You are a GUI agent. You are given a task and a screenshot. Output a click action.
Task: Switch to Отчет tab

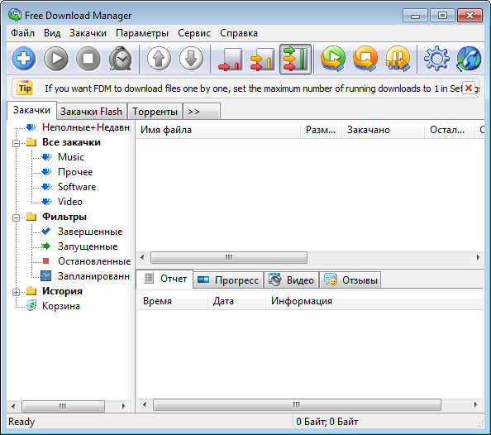(x=165, y=279)
